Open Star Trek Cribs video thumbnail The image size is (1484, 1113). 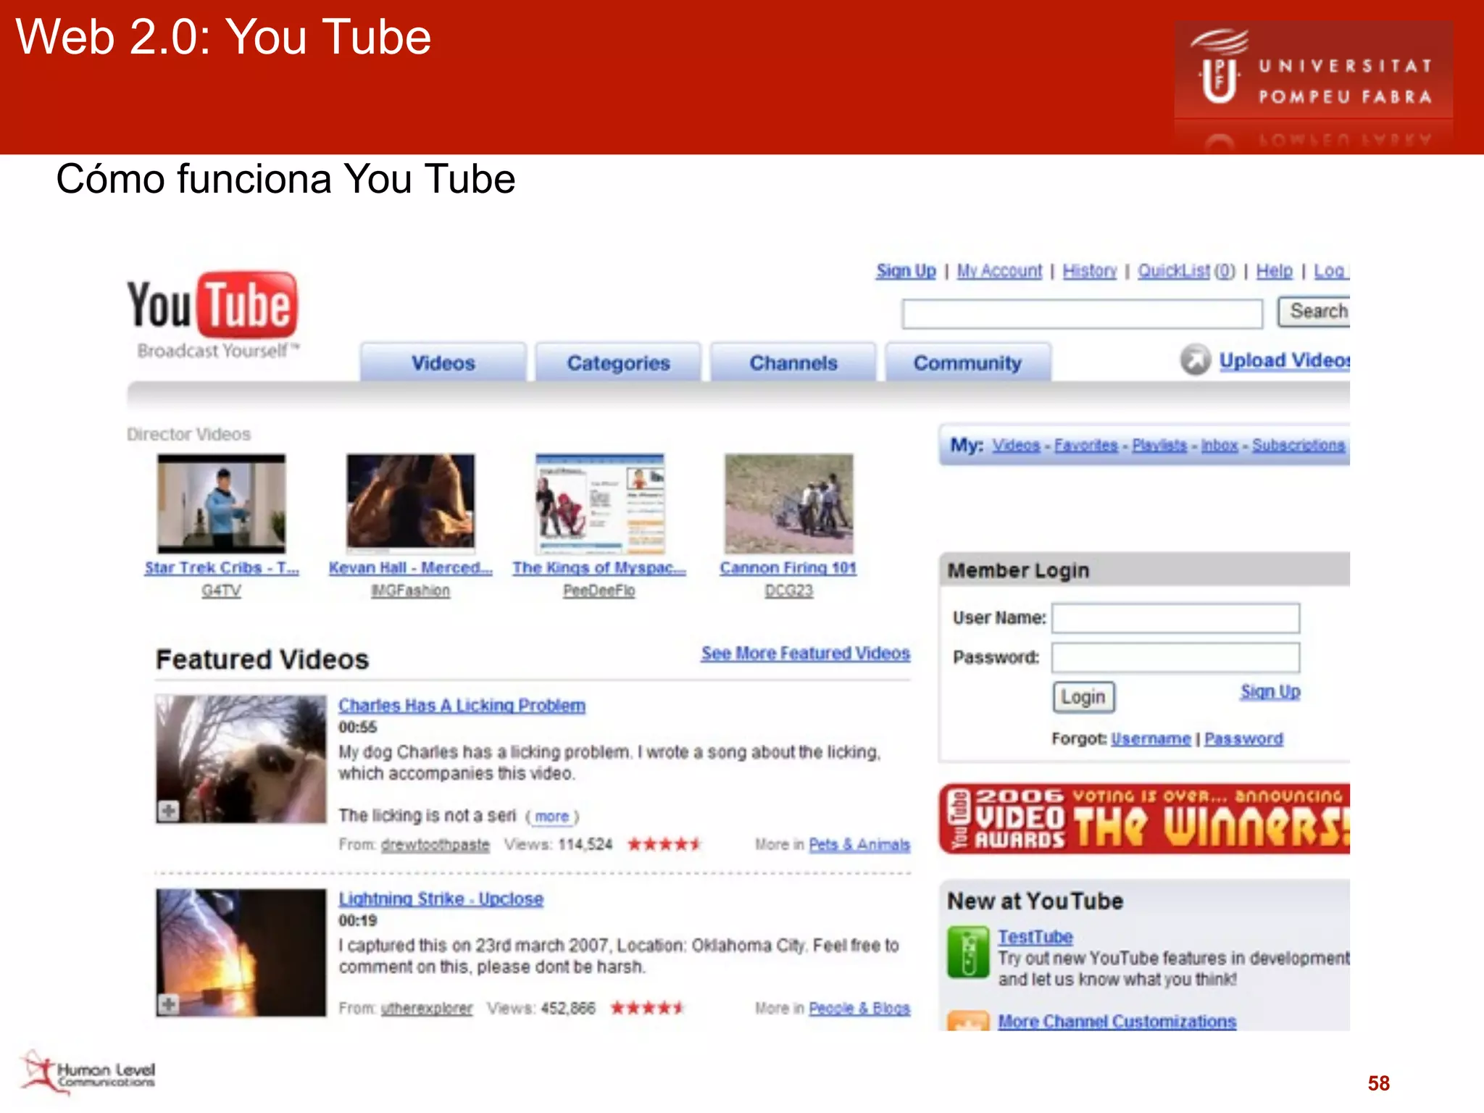coord(222,504)
